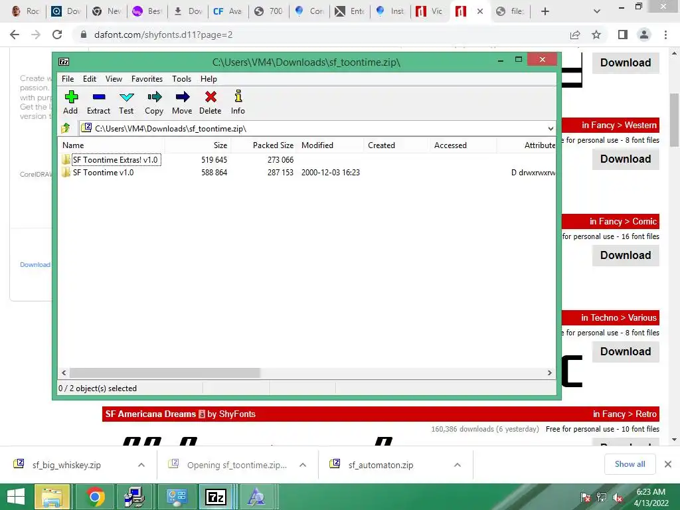Select SF Toontime v1.0 folder icon
680x510 pixels.
(x=66, y=172)
